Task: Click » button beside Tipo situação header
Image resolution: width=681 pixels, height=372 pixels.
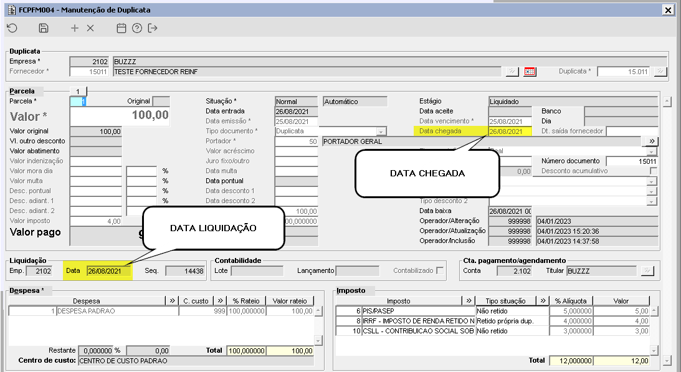Action: [x=543, y=301]
